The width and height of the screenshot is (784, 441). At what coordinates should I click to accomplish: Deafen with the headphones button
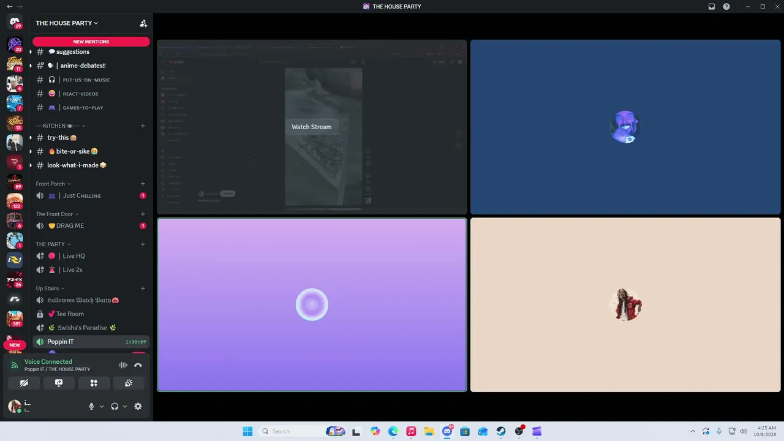click(115, 406)
